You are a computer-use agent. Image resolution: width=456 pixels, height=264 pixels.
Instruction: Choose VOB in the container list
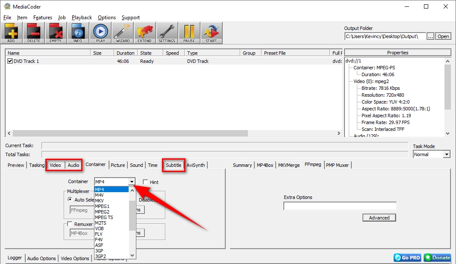112,228
